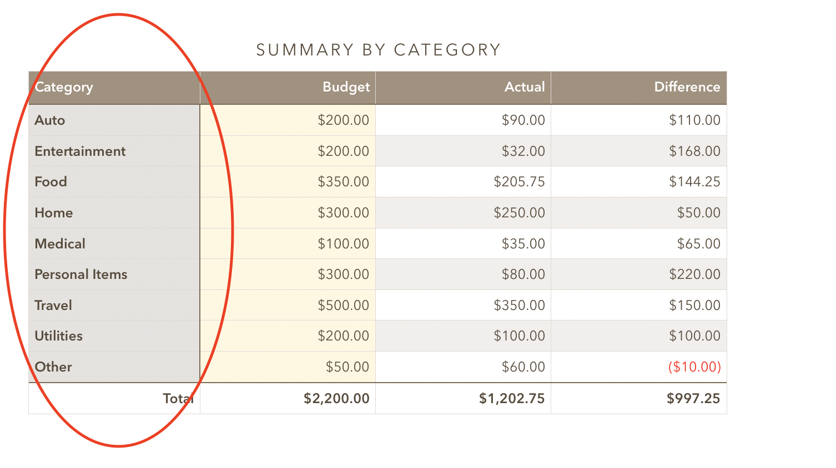Select the Food actual cell $205.75

click(519, 182)
